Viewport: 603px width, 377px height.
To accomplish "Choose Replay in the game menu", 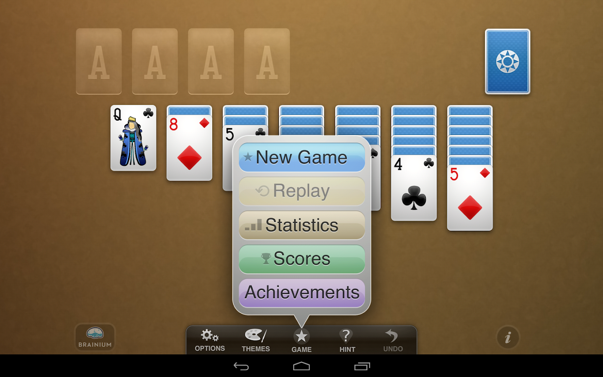I will (x=302, y=191).
